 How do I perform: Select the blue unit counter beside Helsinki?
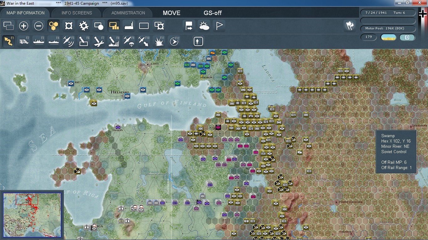click(127, 96)
